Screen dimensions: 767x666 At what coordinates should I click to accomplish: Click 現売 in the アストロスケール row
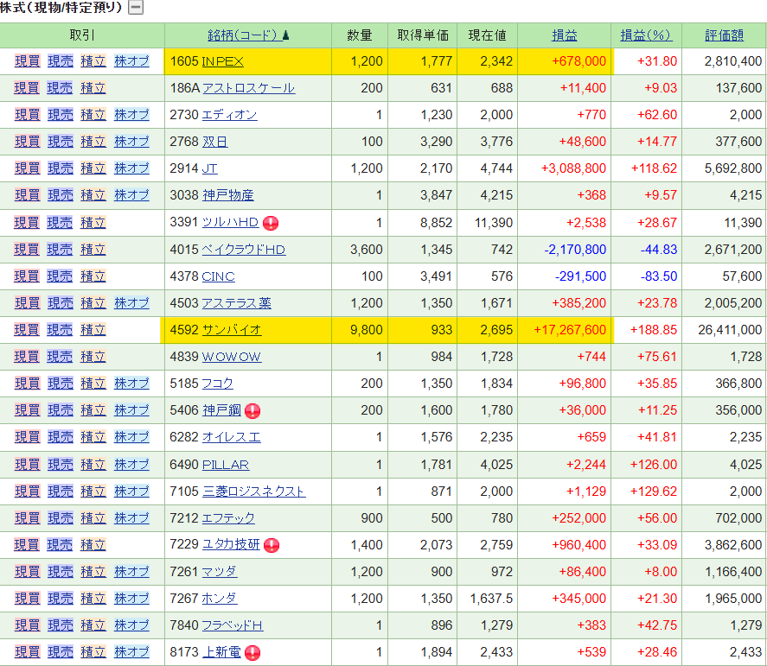click(60, 88)
